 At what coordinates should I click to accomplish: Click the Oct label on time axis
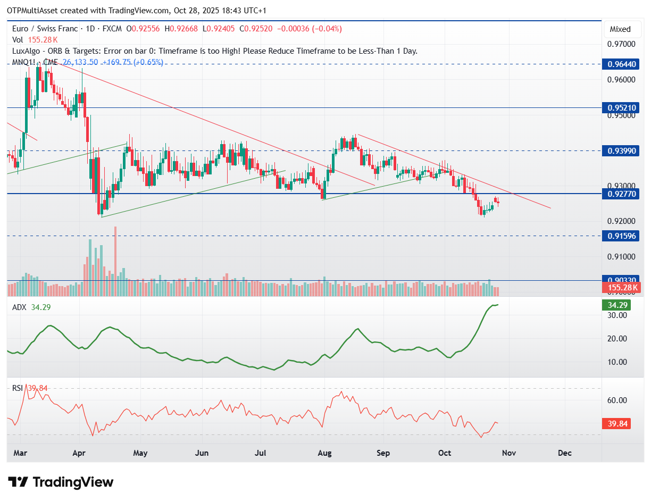tap(444, 453)
